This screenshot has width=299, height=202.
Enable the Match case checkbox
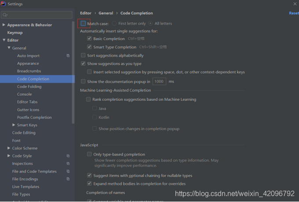[x=83, y=23]
